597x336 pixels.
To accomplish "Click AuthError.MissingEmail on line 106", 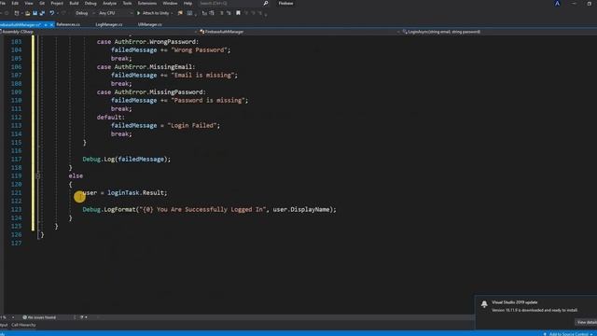I will pos(153,66).
